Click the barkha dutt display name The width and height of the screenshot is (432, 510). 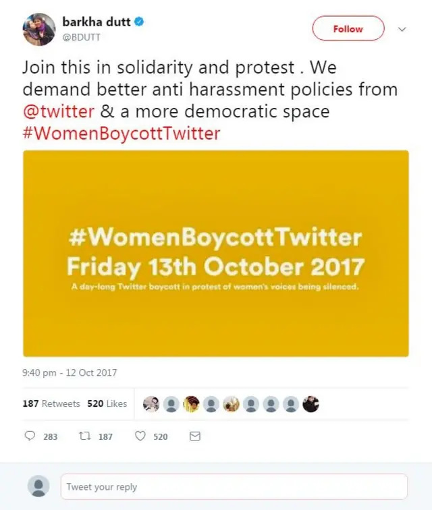coord(95,22)
